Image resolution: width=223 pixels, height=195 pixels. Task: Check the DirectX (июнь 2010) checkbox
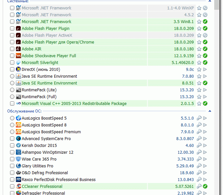(12, 69)
